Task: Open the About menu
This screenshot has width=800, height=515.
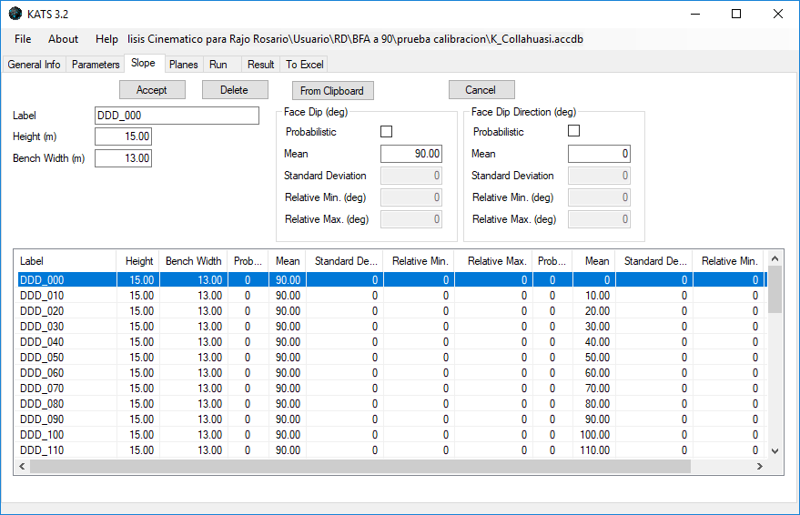Action: tap(64, 39)
